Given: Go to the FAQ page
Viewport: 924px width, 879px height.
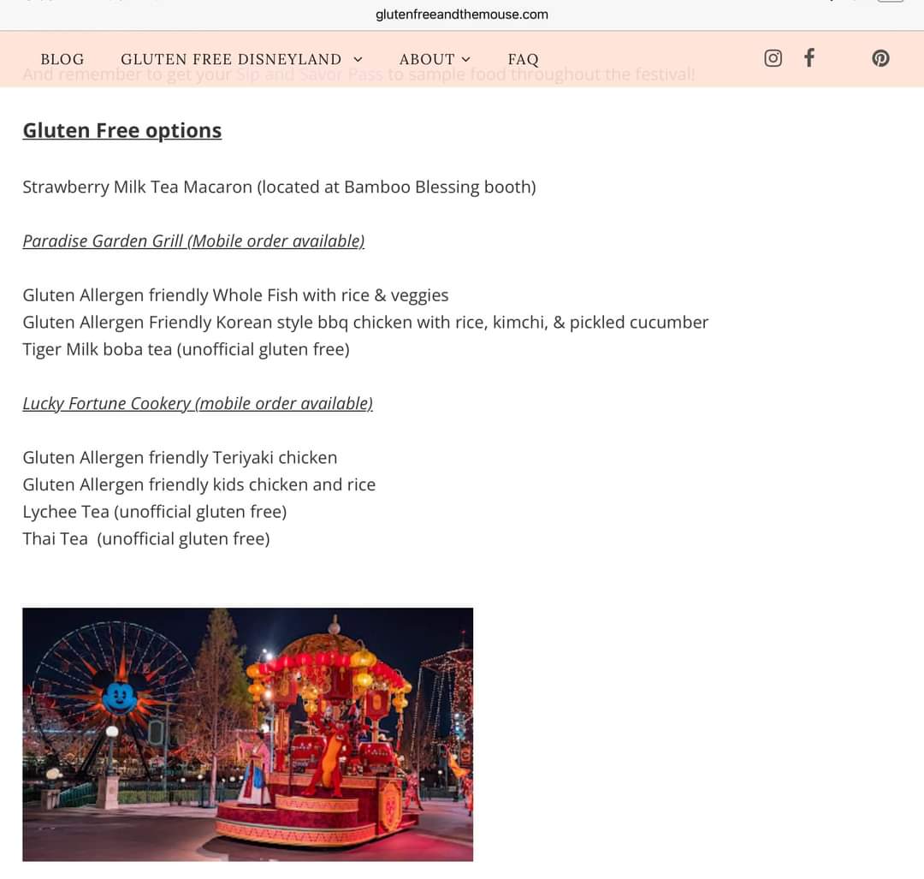Looking at the screenshot, I should click(523, 59).
